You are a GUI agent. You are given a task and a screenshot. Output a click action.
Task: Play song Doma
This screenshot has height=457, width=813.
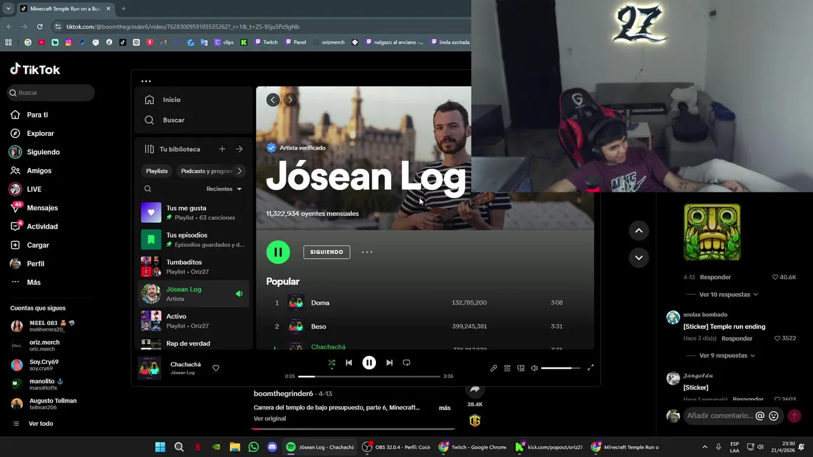pos(320,303)
